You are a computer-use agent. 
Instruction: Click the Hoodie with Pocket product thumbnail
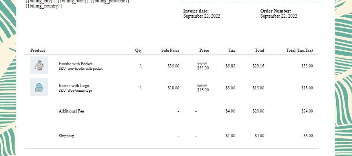click(39, 65)
